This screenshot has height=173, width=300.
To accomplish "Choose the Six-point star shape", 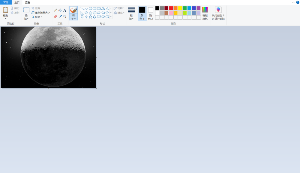I will tap(95, 17).
